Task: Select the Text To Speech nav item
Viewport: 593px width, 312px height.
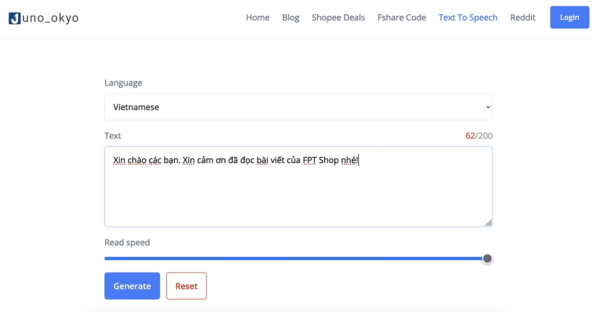Action: pos(468,18)
